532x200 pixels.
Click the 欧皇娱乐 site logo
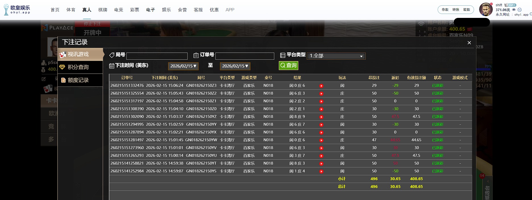pos(17,10)
